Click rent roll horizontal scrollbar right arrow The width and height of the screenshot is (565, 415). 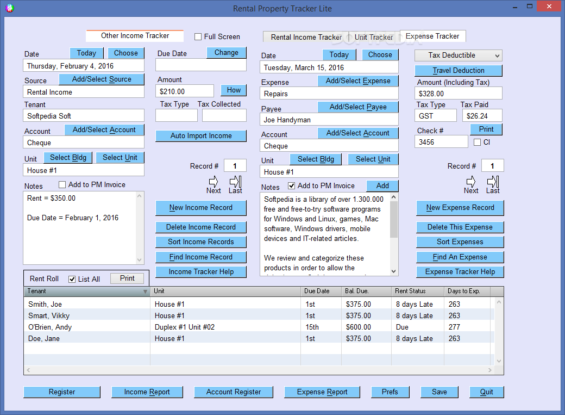coord(489,370)
